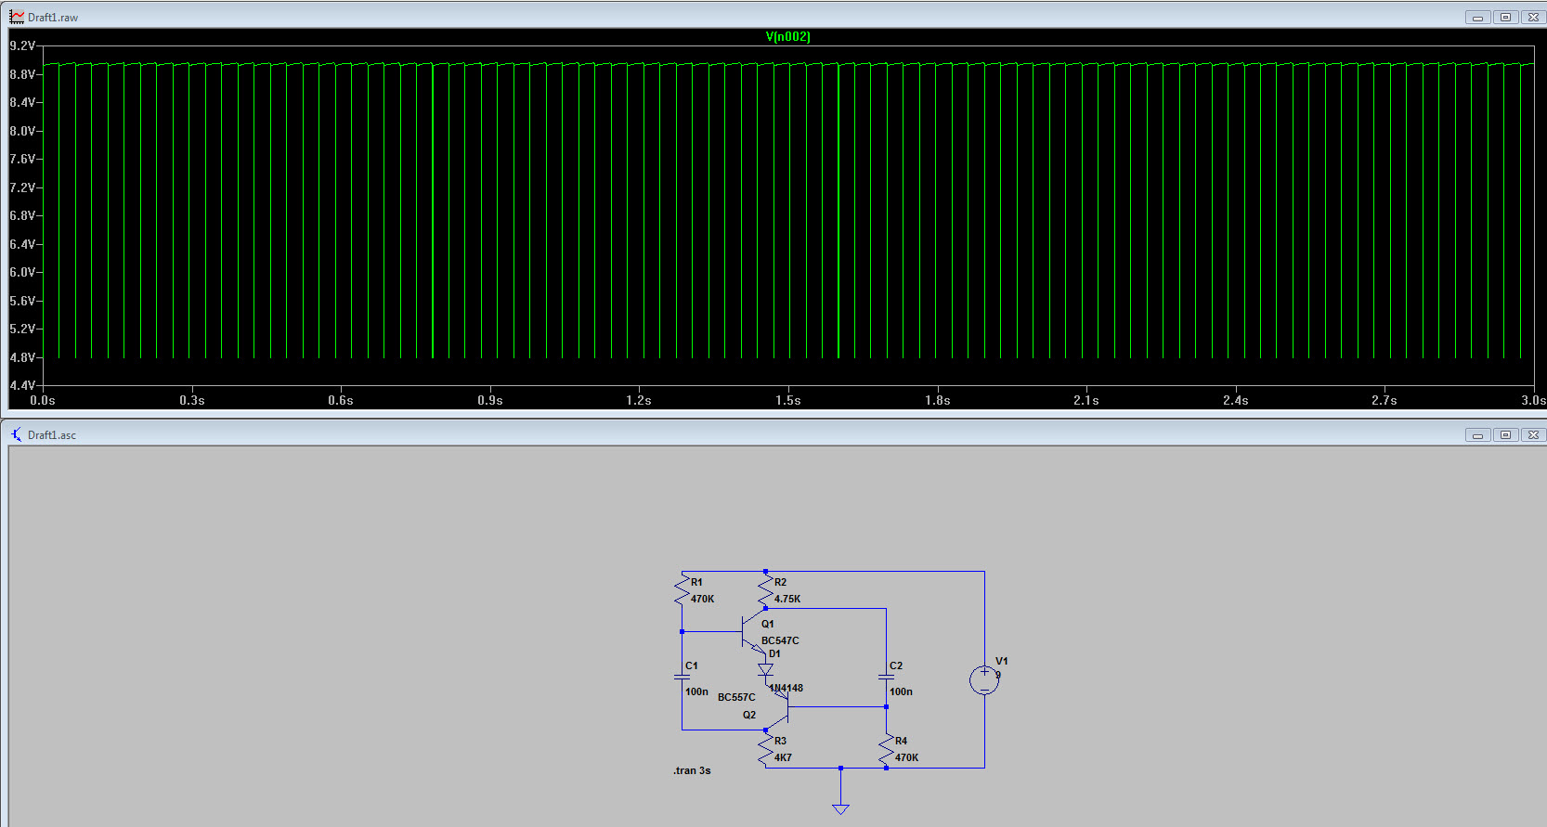The width and height of the screenshot is (1547, 827).
Task: Select the C1 capacitor symbol
Action: point(682,676)
